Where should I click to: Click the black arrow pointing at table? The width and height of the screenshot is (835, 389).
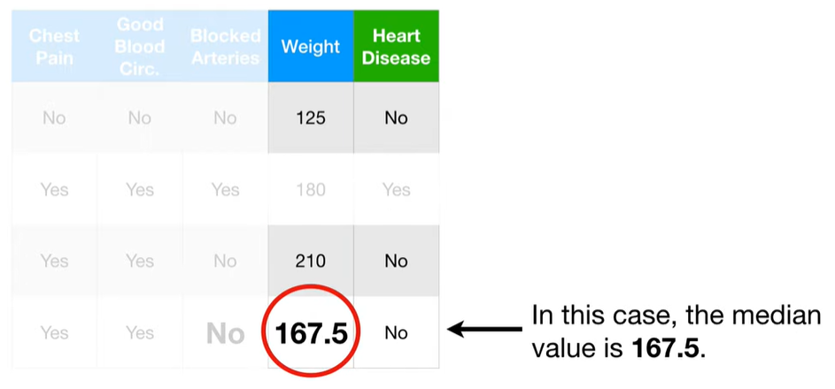click(484, 330)
